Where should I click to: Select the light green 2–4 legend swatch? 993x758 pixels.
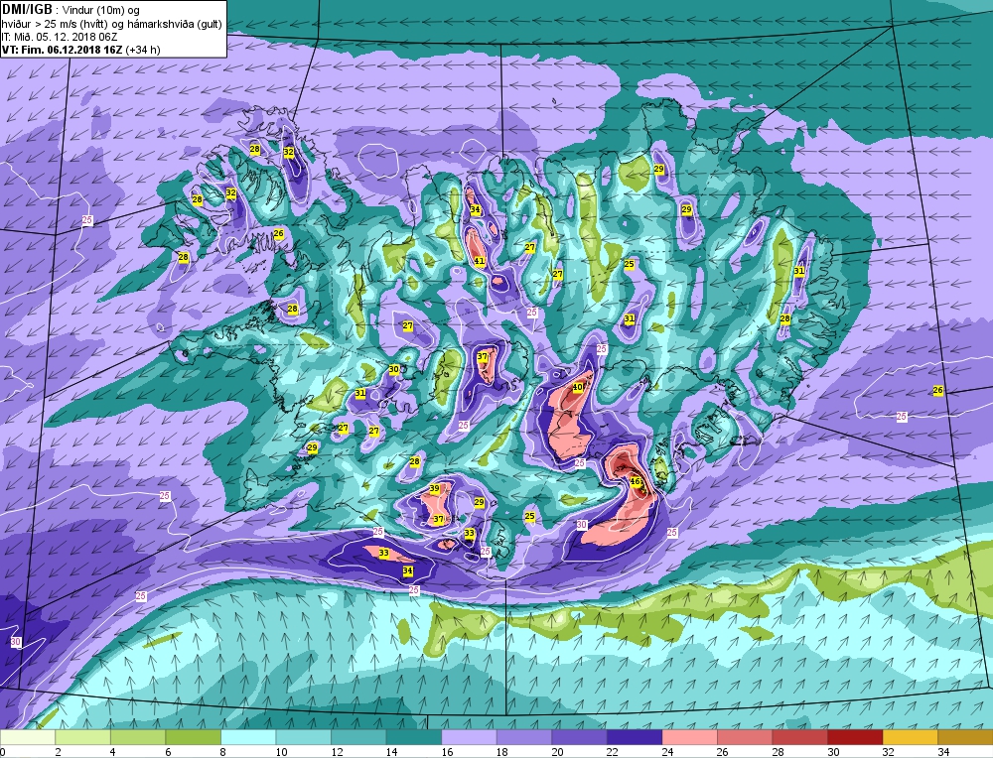coord(83,737)
